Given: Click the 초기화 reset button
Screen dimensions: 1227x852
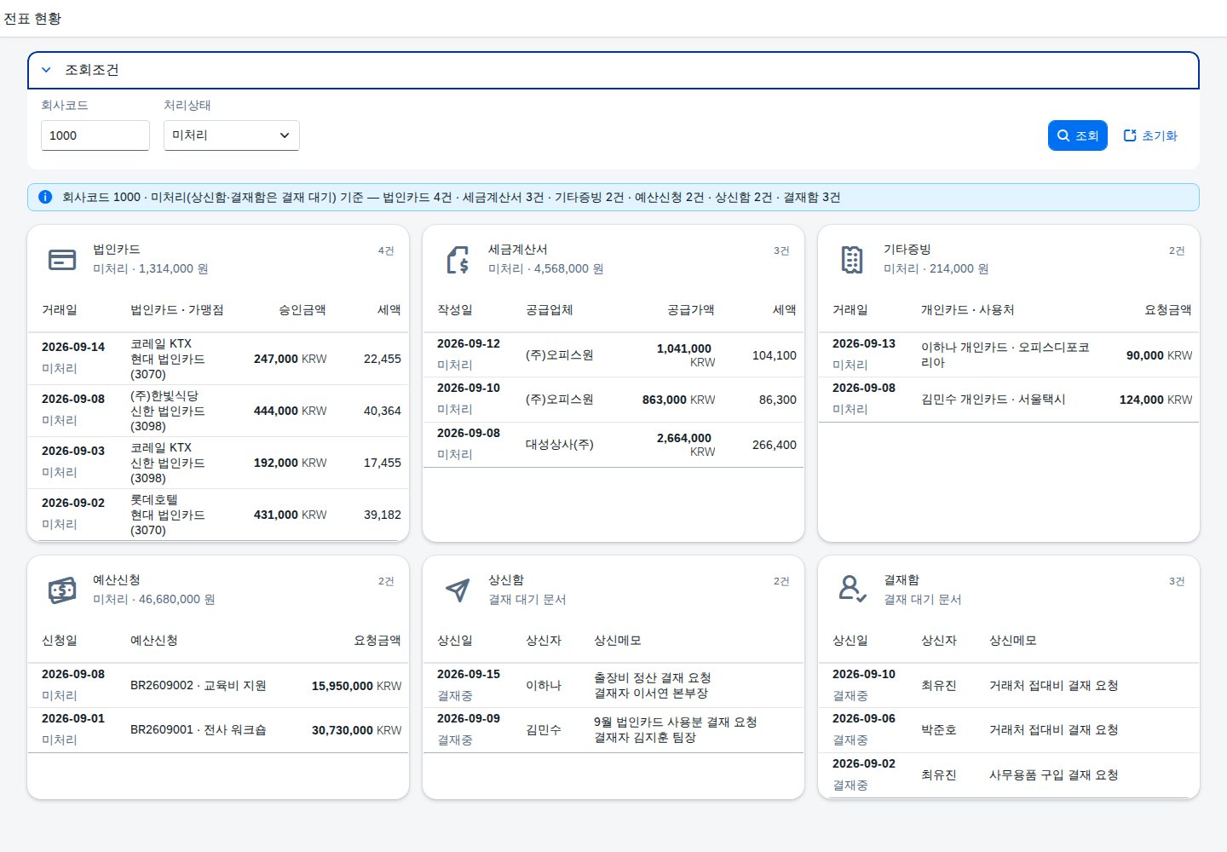Looking at the screenshot, I should pyautogui.click(x=1150, y=135).
